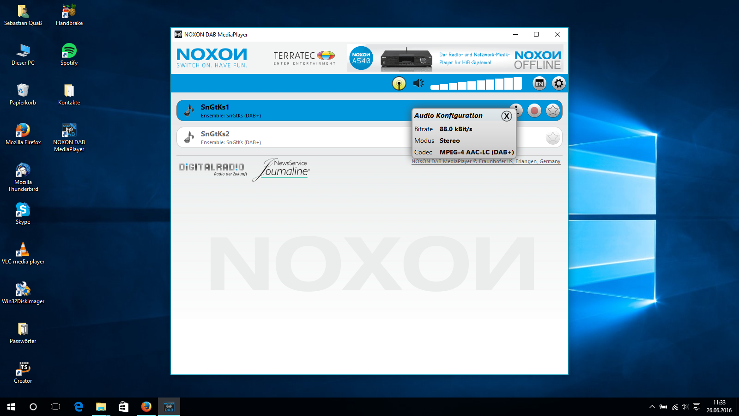739x416 pixels.
Task: Click the yellow antenna signal icon
Action: click(x=399, y=83)
